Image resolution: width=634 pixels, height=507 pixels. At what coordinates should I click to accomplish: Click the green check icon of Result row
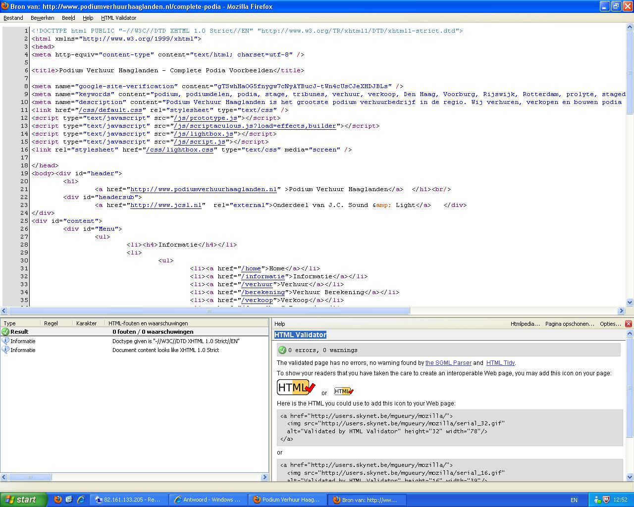point(5,332)
